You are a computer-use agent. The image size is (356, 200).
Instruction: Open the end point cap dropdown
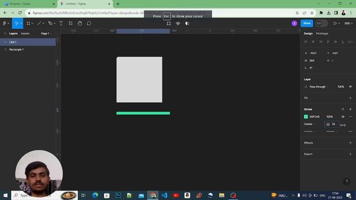coord(332,132)
